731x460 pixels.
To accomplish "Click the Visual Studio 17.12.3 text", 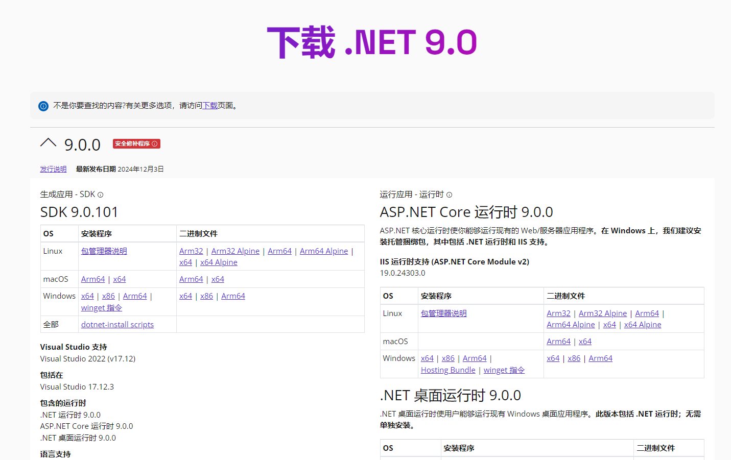I will point(77,387).
